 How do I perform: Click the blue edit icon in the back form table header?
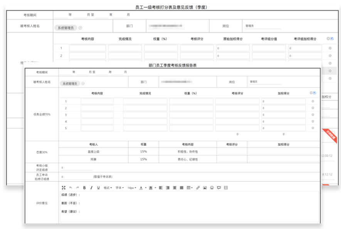pos(332,38)
